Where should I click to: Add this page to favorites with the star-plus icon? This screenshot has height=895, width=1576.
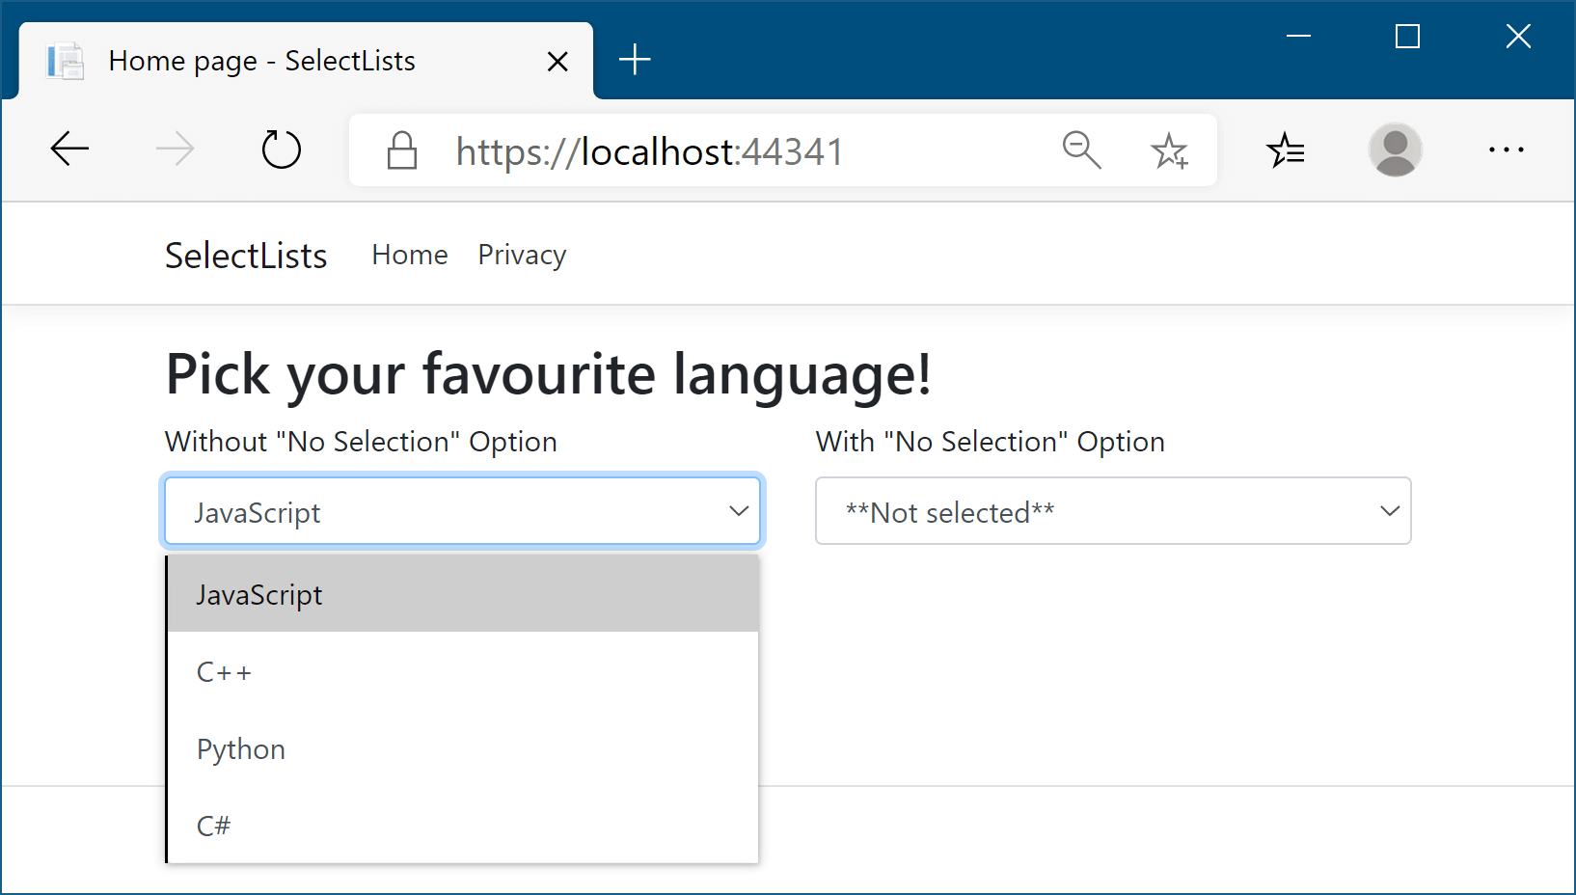[x=1170, y=150]
